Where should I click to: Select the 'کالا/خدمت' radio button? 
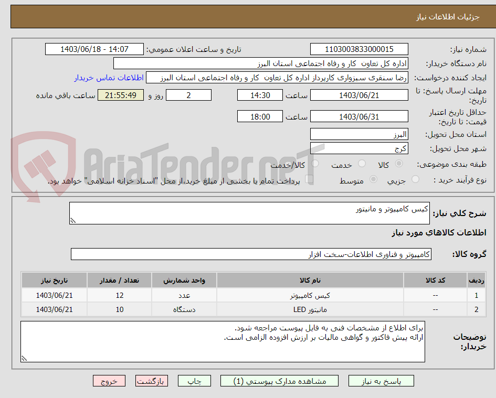click(315, 164)
